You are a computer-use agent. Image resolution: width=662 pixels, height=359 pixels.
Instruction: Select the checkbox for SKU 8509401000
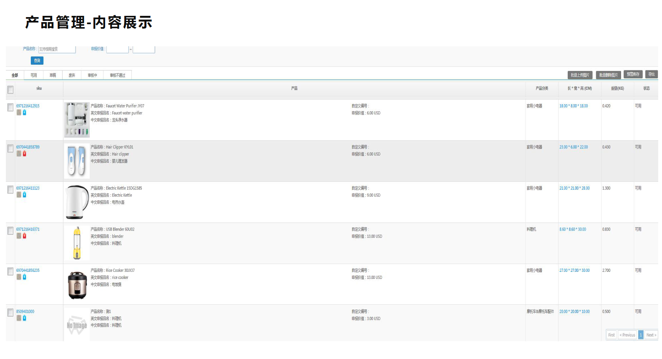[10, 313]
